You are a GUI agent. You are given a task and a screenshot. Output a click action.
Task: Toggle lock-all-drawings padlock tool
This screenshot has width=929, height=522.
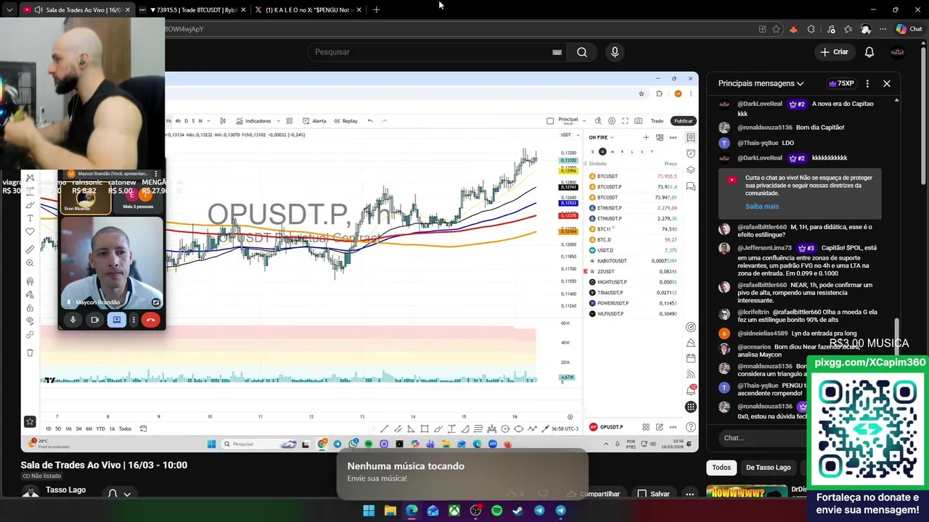[x=30, y=307]
